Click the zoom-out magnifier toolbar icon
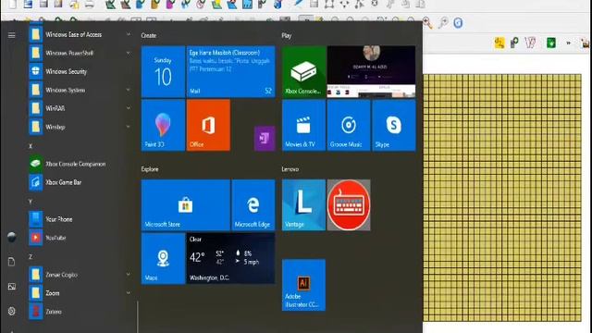The image size is (592, 333). (x=443, y=22)
